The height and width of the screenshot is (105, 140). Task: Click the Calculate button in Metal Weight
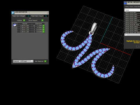138,46
